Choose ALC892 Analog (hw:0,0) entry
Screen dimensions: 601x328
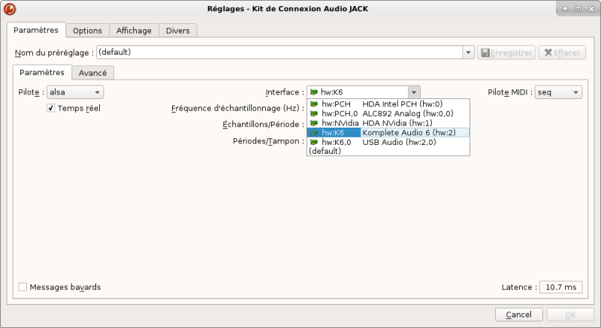pyautogui.click(x=388, y=113)
